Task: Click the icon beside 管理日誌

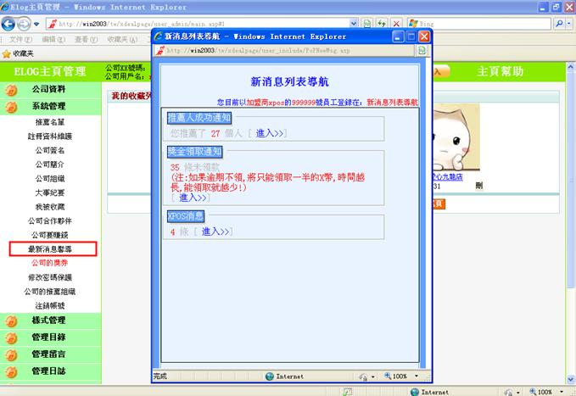Action: tap(11, 371)
